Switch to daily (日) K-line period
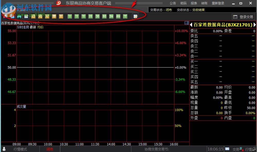Viewport: 257px width, 152px height. coord(33,16)
